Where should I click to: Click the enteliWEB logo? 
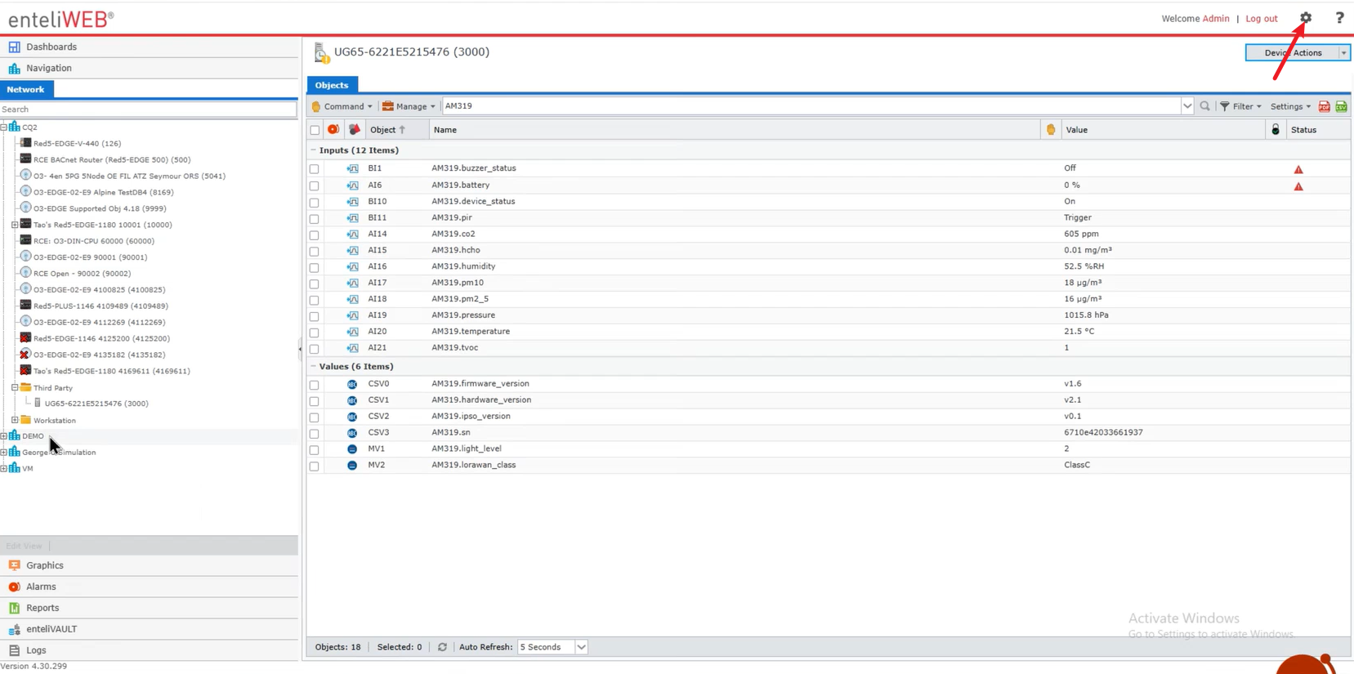pos(61,19)
